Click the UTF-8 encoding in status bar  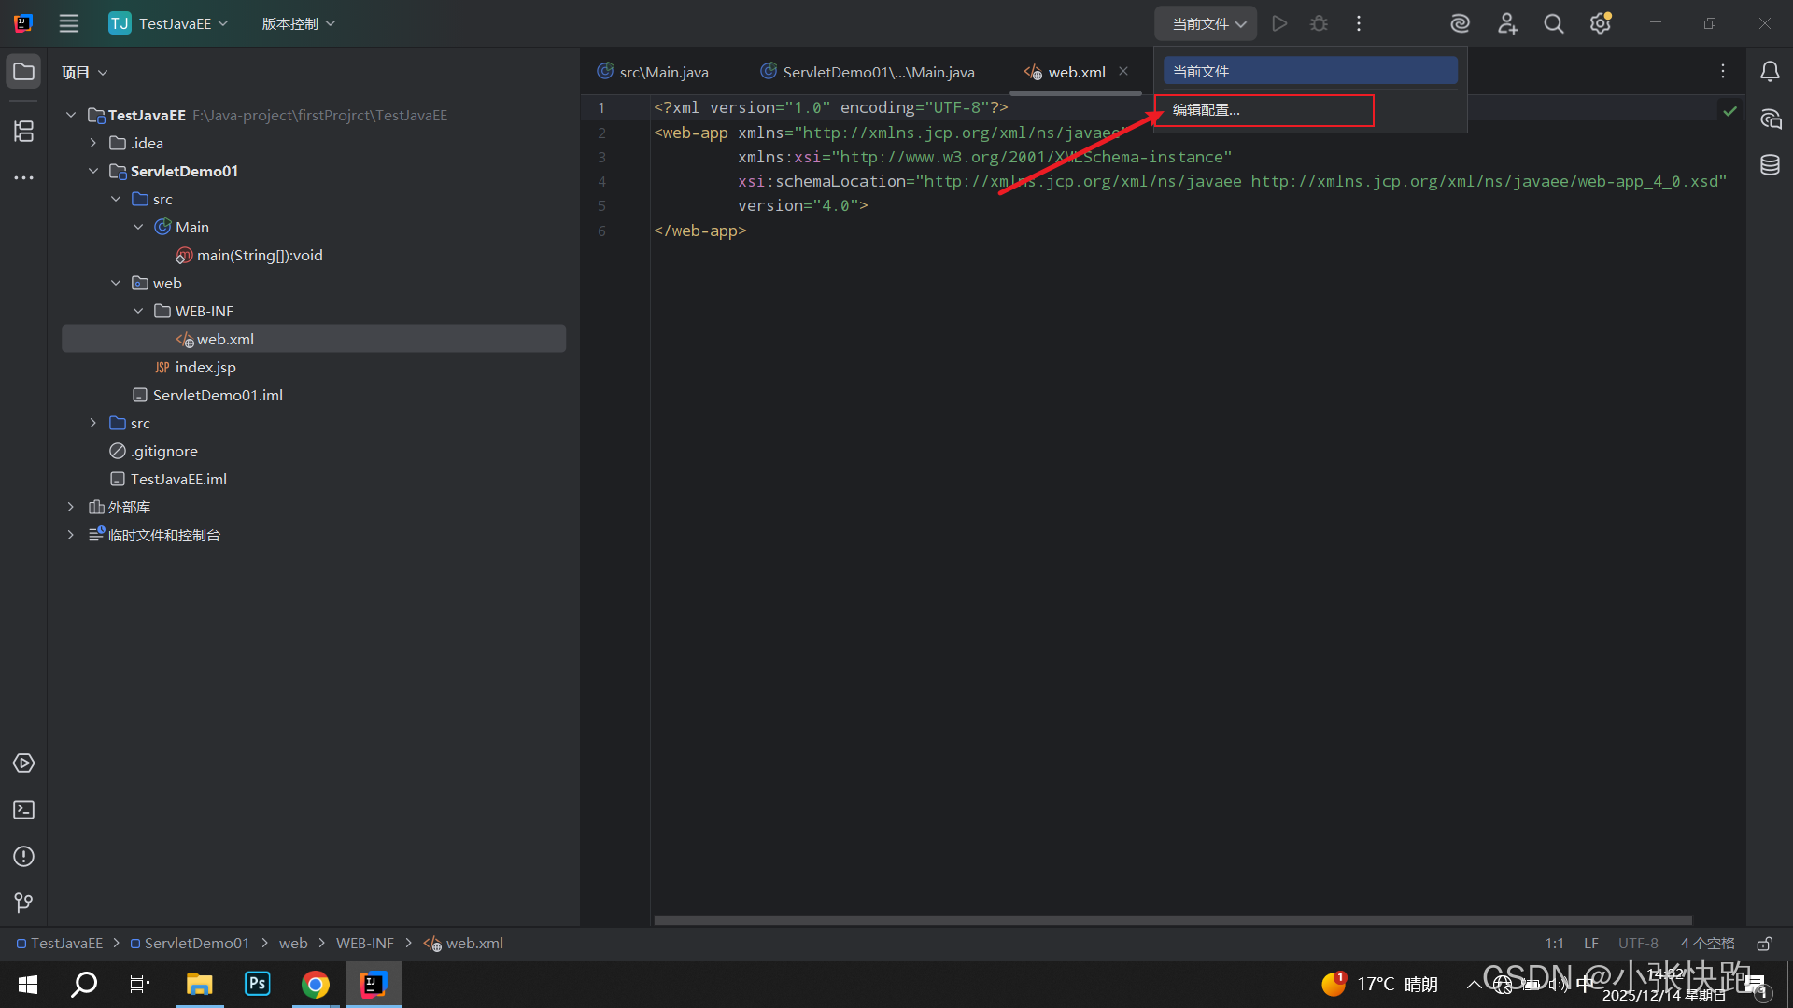pos(1638,944)
